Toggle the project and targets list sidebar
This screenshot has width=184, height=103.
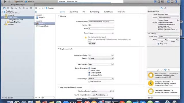pyautogui.click(x=36, y=12)
